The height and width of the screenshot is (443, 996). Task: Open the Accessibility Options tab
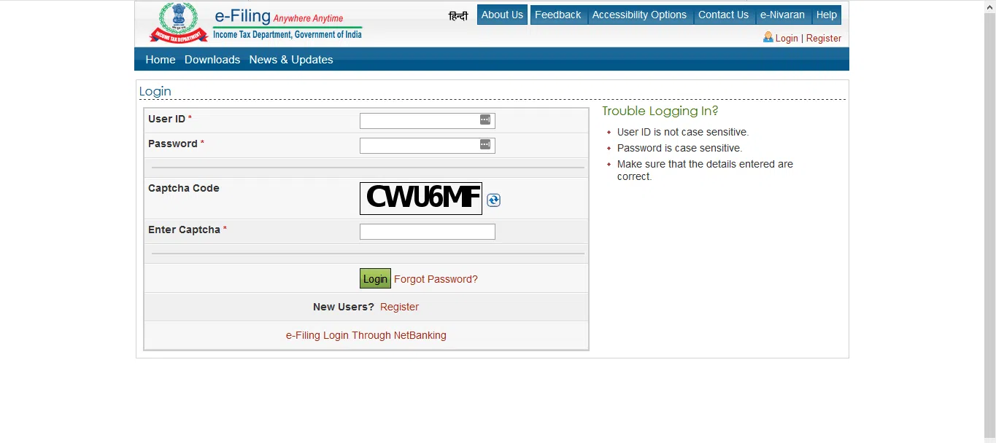[x=639, y=15]
